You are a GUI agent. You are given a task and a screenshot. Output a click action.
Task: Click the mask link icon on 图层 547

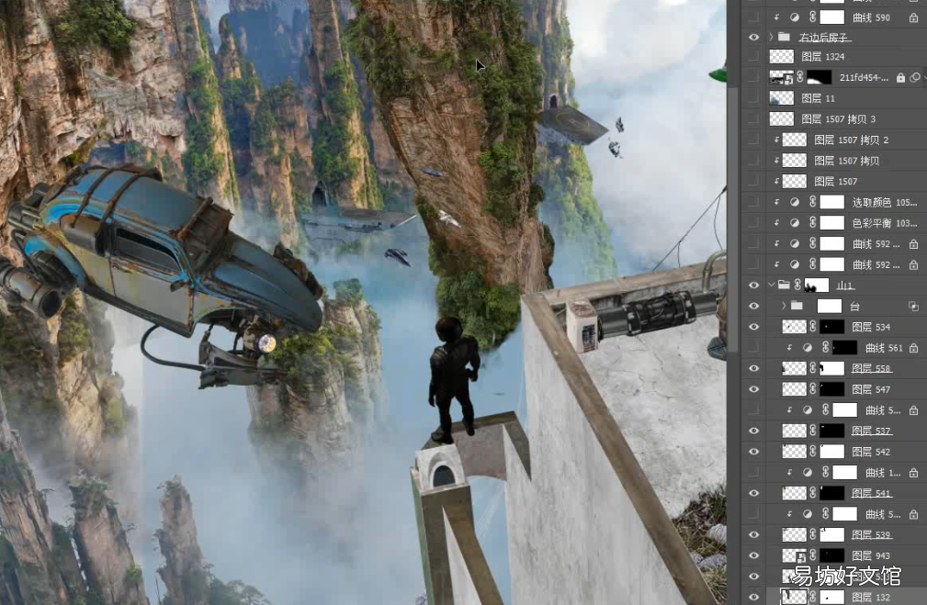click(813, 388)
